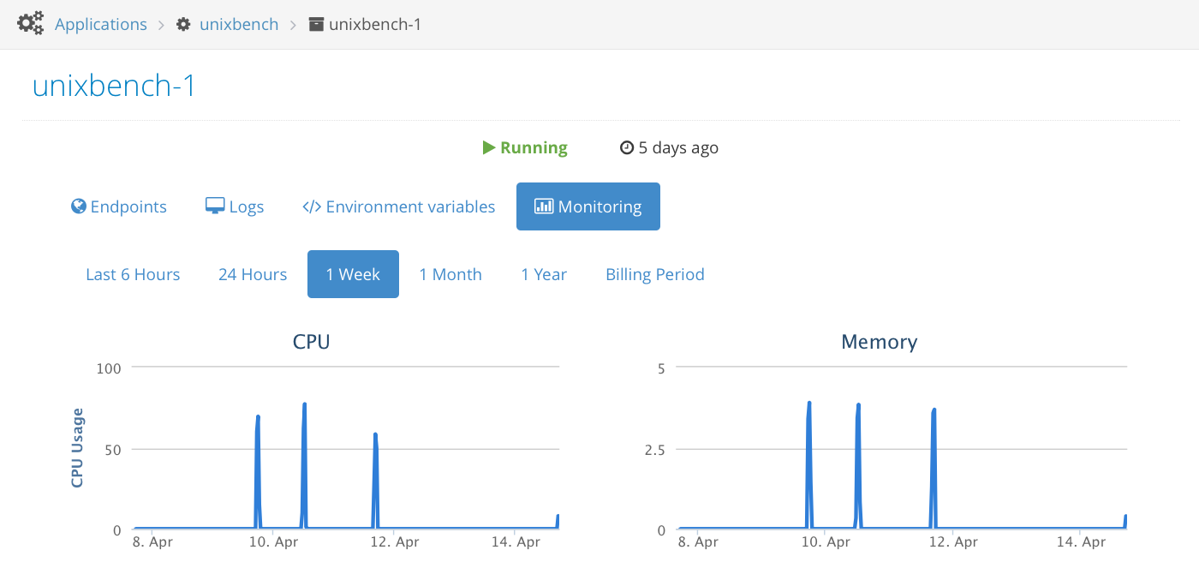Click the code brackets icon for Environment variables
1199x574 pixels.
click(312, 207)
